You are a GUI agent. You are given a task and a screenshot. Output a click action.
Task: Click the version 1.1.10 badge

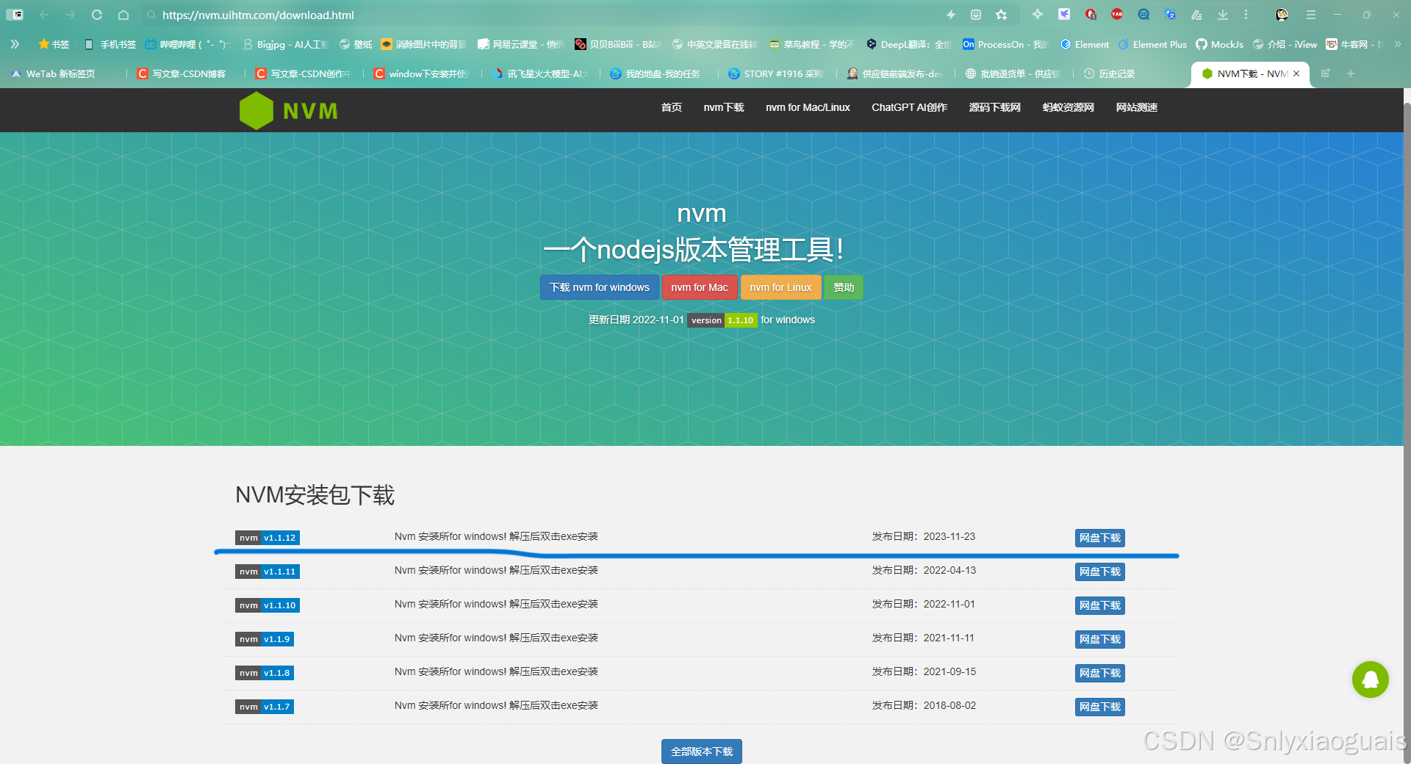(x=722, y=320)
